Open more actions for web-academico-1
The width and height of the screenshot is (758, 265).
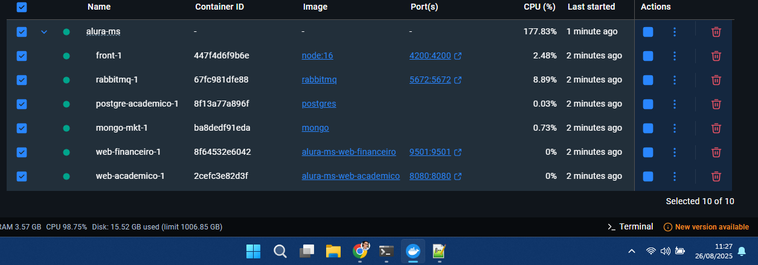pos(675,176)
